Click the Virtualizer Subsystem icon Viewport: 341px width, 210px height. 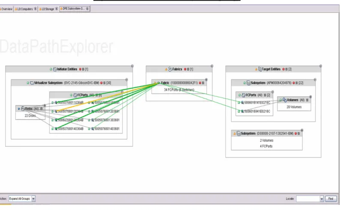(x=32, y=83)
